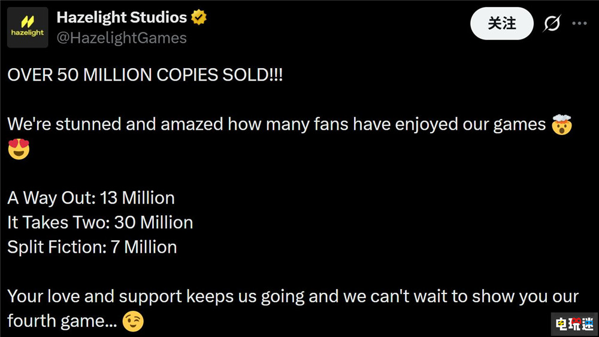
Task: Click the @HazelightGames handle
Action: tap(122, 38)
